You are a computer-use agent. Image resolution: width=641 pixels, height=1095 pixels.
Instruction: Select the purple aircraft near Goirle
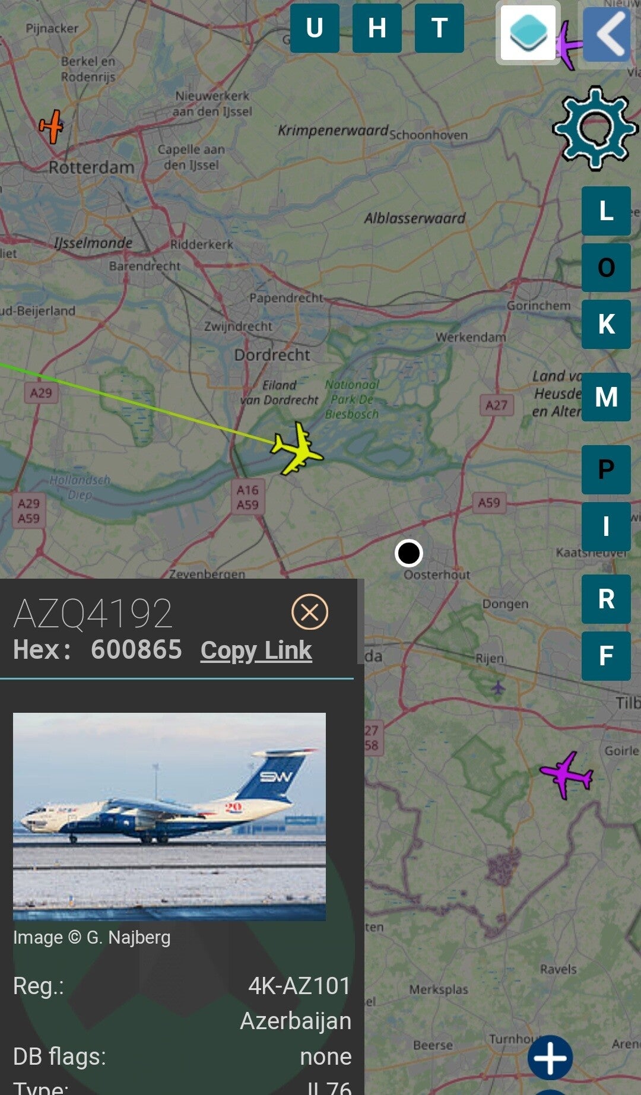pyautogui.click(x=567, y=775)
